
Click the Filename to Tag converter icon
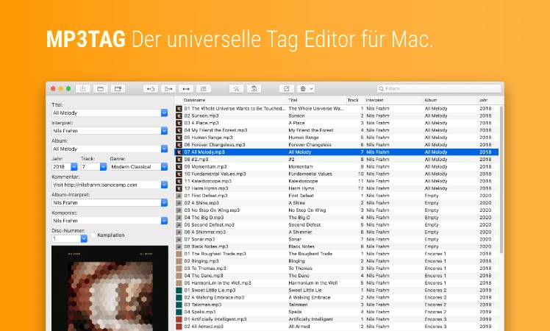pos(168,89)
